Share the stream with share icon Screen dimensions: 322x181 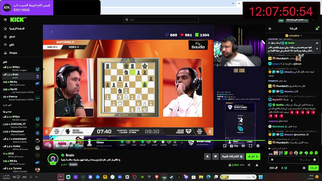(249, 165)
